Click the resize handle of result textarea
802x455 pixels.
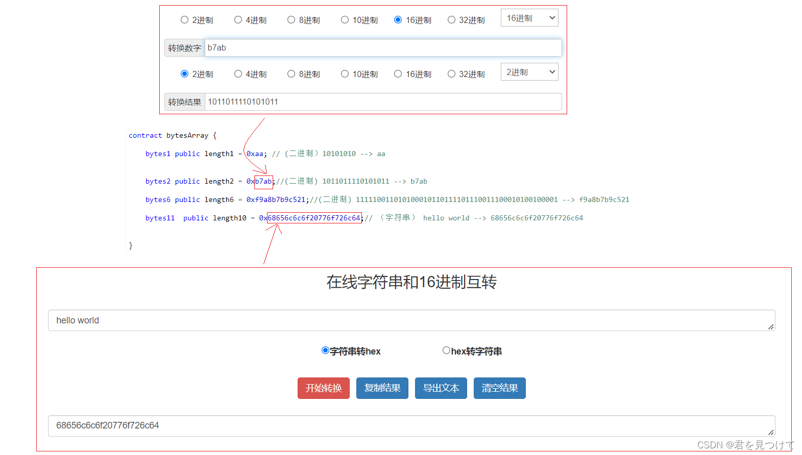[x=771, y=433]
